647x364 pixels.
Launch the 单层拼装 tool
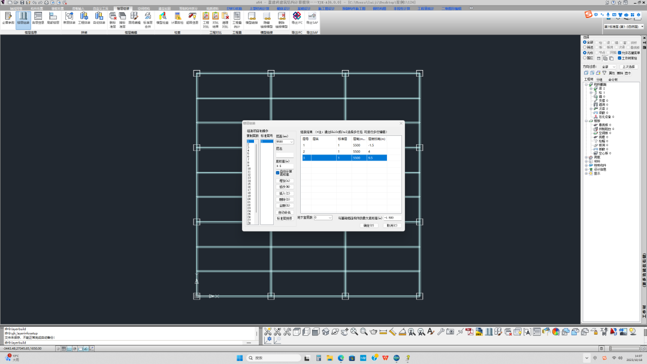pyautogui.click(x=69, y=19)
